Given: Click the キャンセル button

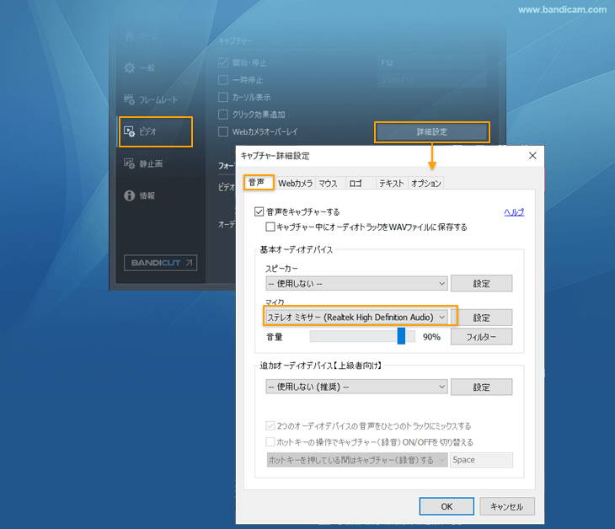Looking at the screenshot, I should pyautogui.click(x=507, y=506).
